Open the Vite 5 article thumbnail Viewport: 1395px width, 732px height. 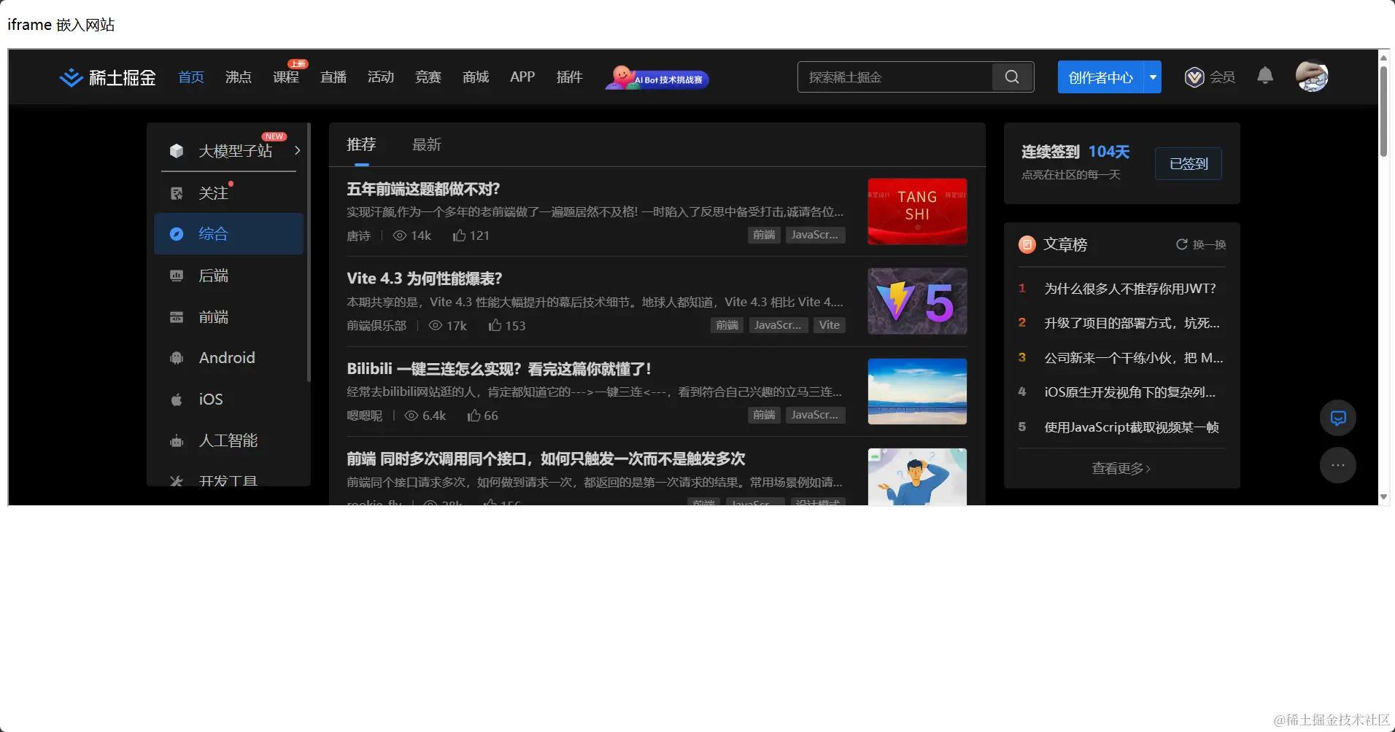point(917,301)
